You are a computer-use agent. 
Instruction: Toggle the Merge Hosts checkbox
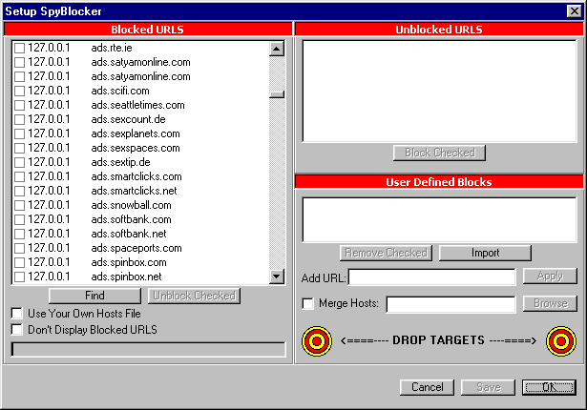(307, 303)
